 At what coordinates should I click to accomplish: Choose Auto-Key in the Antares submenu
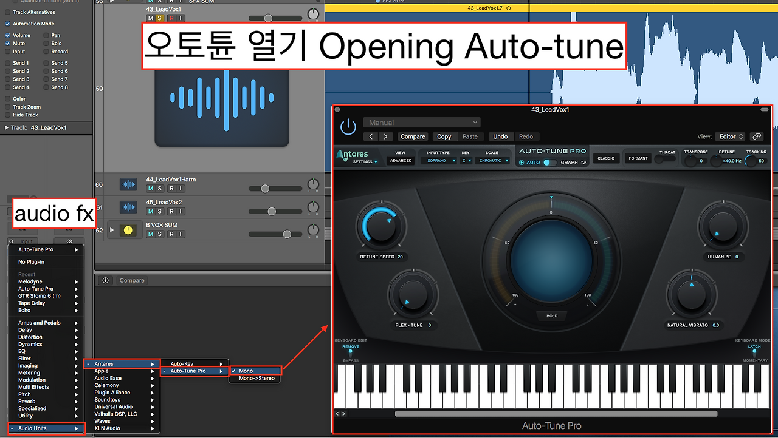(x=194, y=364)
